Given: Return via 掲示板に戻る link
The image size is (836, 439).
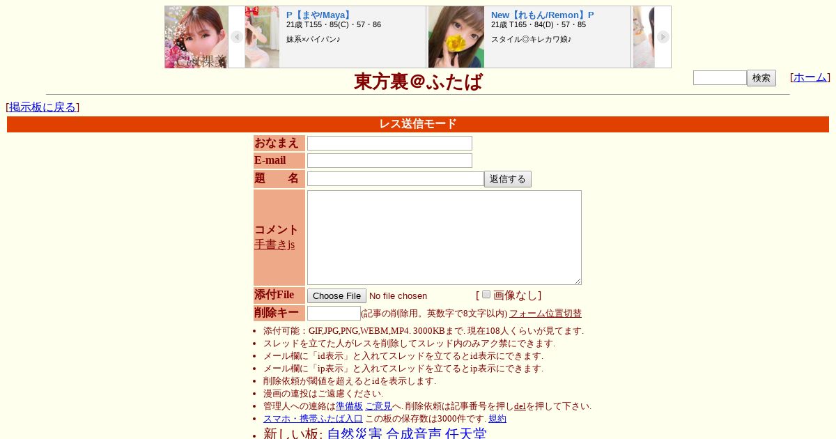Looking at the screenshot, I should [x=42, y=107].
